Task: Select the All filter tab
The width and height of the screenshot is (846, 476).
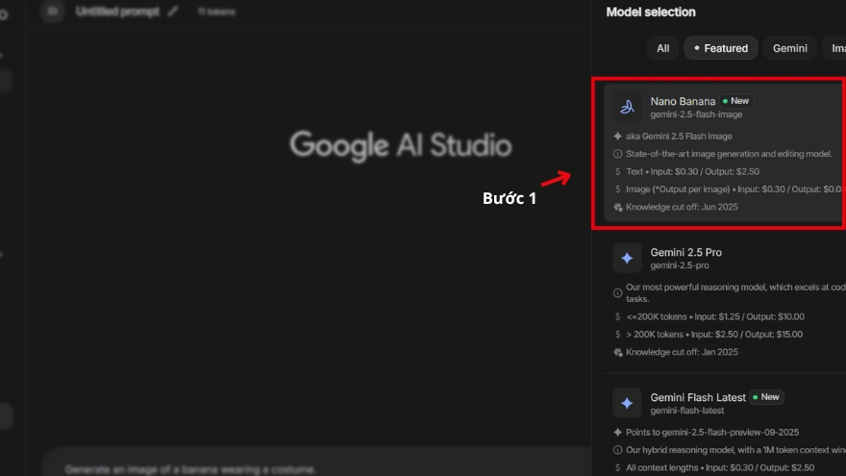Action: [662, 48]
